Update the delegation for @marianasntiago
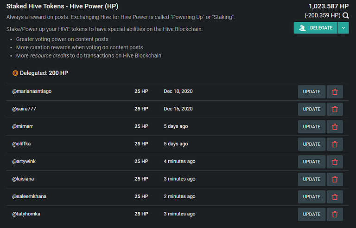Image resolution: width=356 pixels, height=228 pixels. coord(311,91)
